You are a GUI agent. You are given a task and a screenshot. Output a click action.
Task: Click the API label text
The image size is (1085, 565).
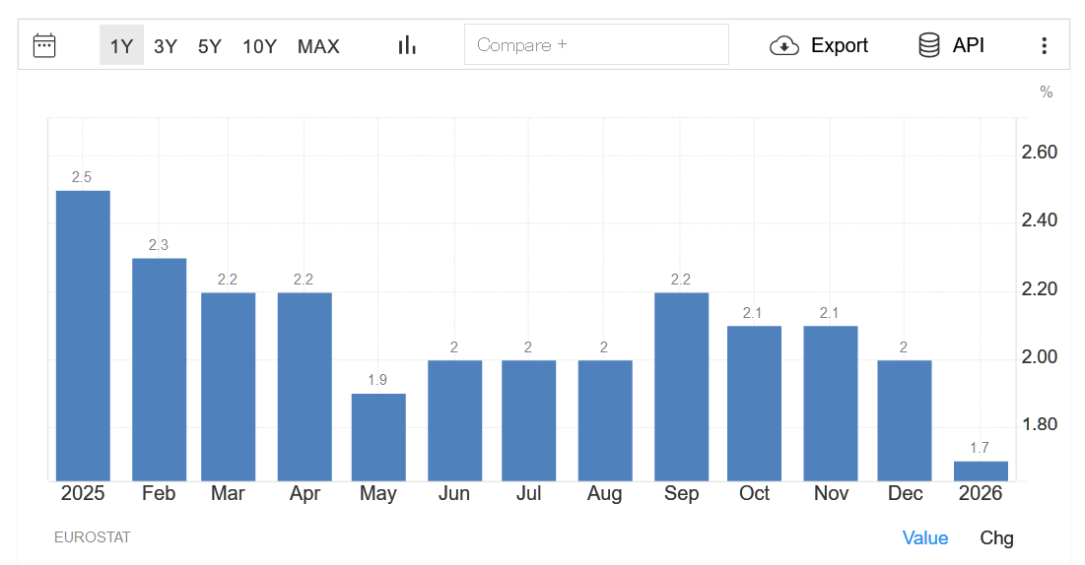click(968, 45)
